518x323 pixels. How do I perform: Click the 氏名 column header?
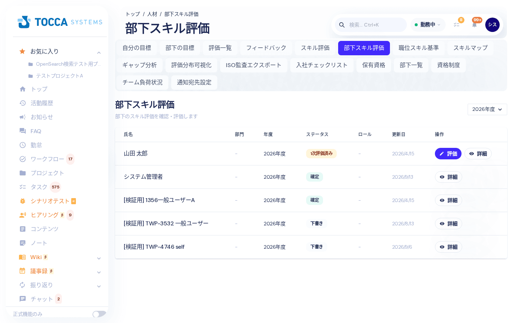128,135
